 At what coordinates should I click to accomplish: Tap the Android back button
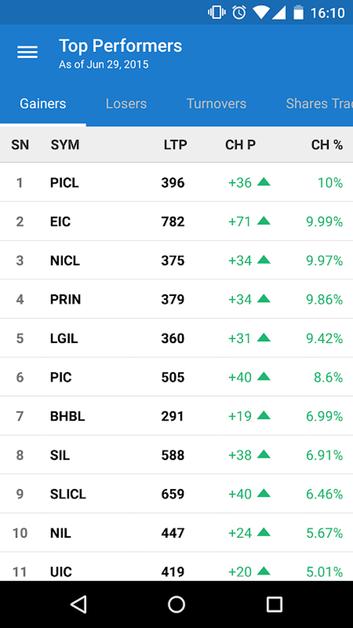(79, 604)
